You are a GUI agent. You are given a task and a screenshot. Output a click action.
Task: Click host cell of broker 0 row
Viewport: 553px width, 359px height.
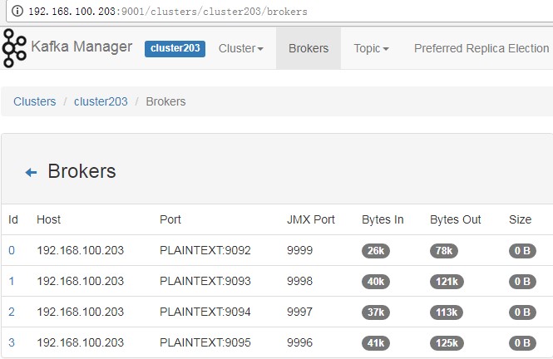[81, 250]
